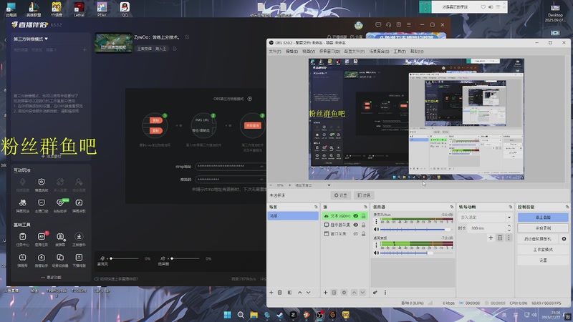Click the 启动虚拟摄像机 button
The image size is (573, 322).
tap(538, 239)
